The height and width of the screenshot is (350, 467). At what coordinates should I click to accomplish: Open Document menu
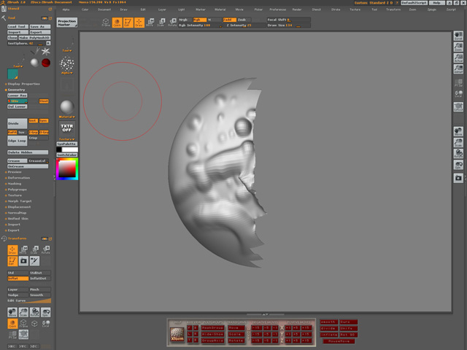(104, 9)
